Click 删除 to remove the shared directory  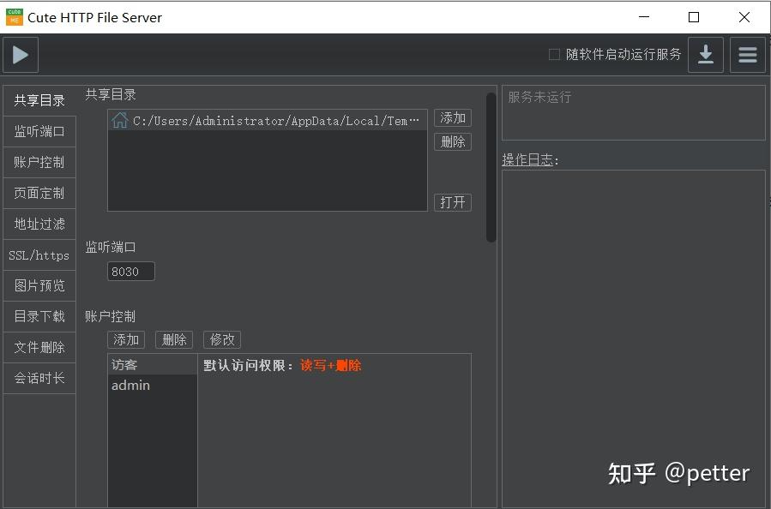(x=453, y=141)
